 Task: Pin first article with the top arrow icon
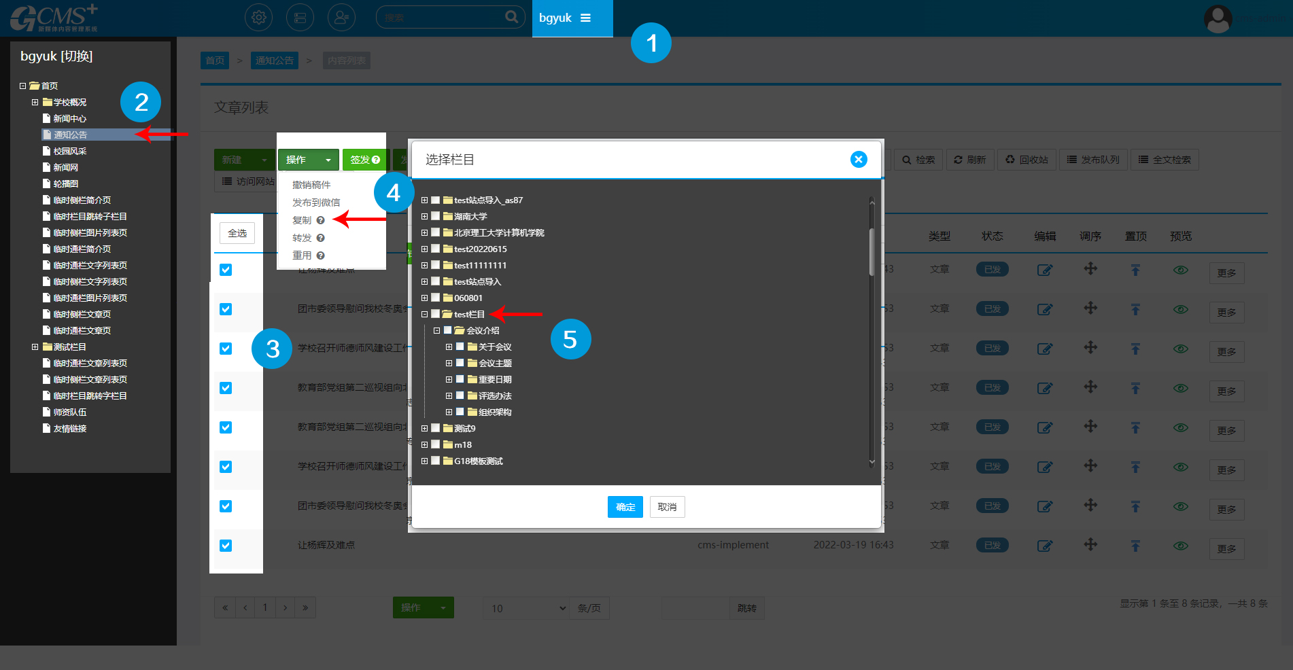click(1135, 270)
